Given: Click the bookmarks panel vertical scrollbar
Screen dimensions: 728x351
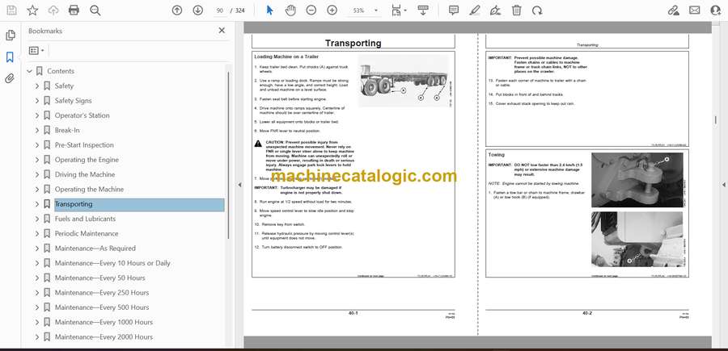Looking at the screenshot, I should tap(228, 156).
